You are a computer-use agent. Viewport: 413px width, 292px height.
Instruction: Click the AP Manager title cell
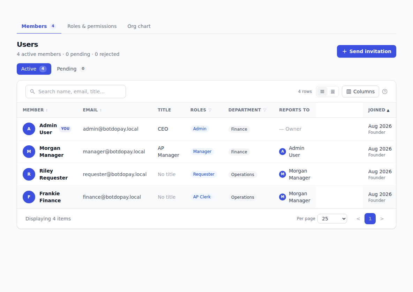click(168, 152)
